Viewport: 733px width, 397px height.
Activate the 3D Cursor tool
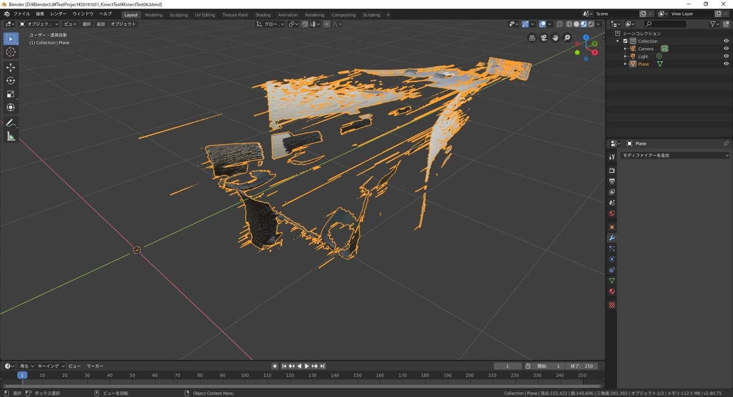[10, 53]
